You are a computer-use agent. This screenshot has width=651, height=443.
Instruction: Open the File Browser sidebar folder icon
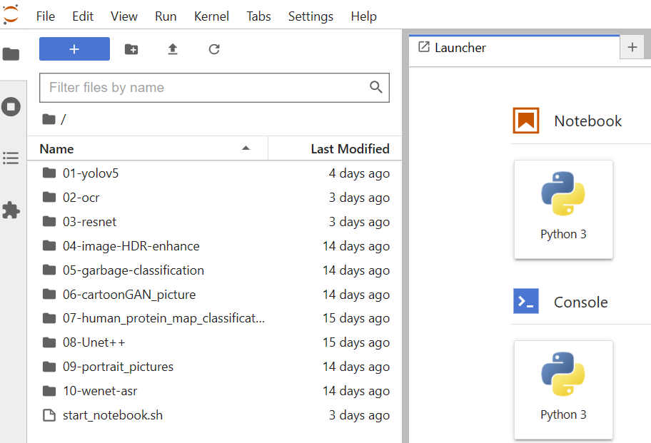pos(11,54)
